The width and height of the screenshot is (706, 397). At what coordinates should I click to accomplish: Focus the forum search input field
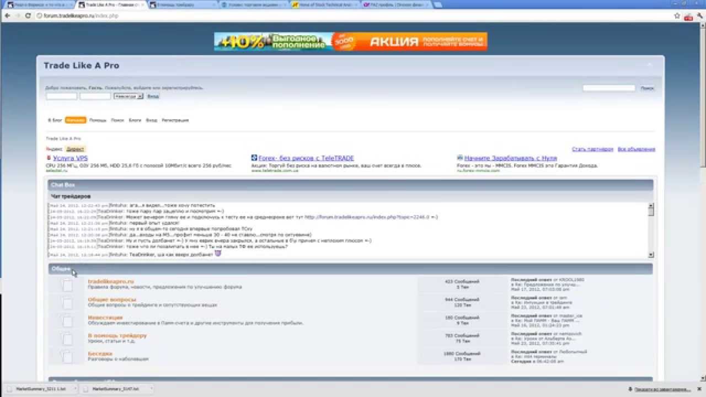609,88
